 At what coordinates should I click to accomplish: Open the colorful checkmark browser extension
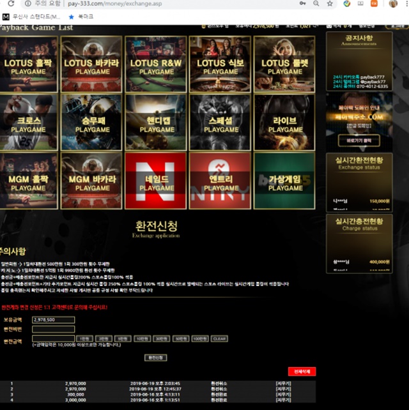[347, 3]
